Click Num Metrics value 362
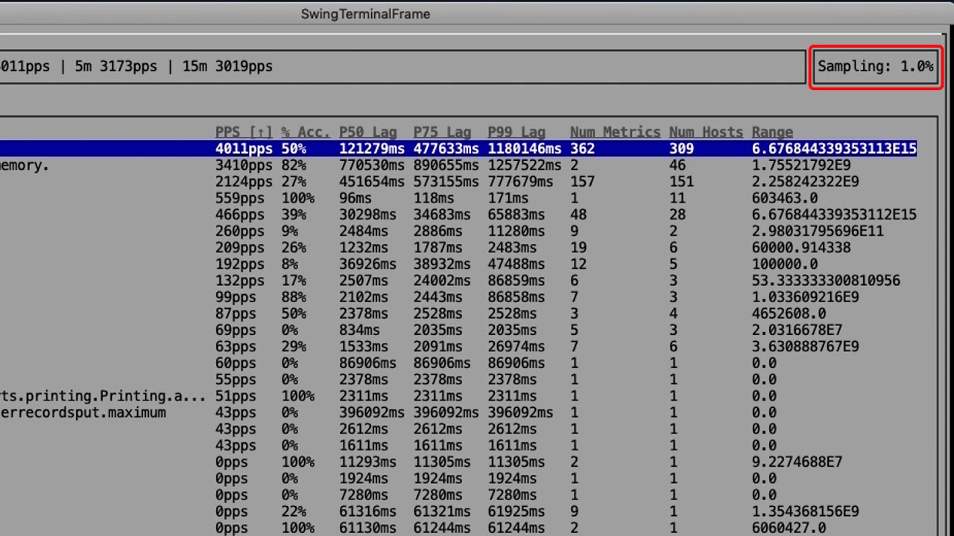Screen dimensions: 954x536 tap(582, 149)
